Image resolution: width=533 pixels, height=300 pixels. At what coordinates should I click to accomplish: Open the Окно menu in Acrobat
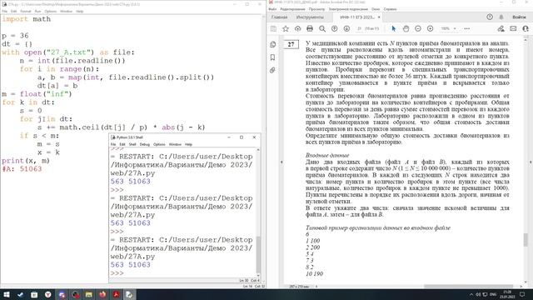click(376, 9)
